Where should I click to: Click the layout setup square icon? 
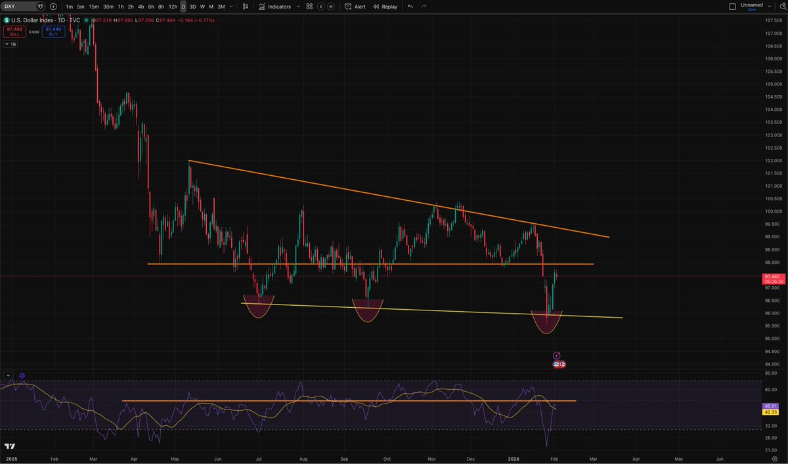pyautogui.click(x=732, y=6)
